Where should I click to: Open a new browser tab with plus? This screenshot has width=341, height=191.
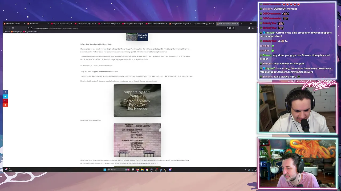tap(241, 24)
